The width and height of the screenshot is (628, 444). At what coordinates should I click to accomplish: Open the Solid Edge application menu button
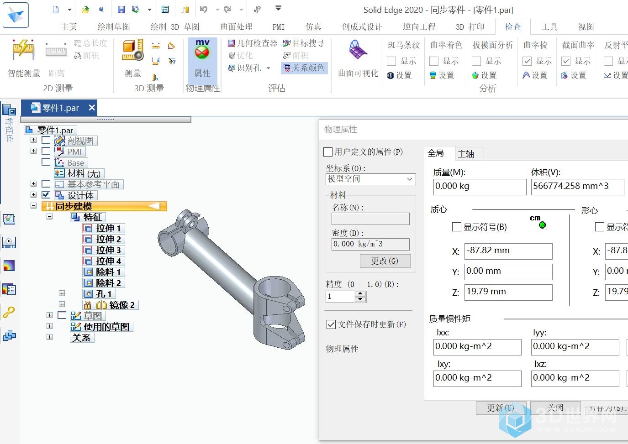[x=16, y=15]
